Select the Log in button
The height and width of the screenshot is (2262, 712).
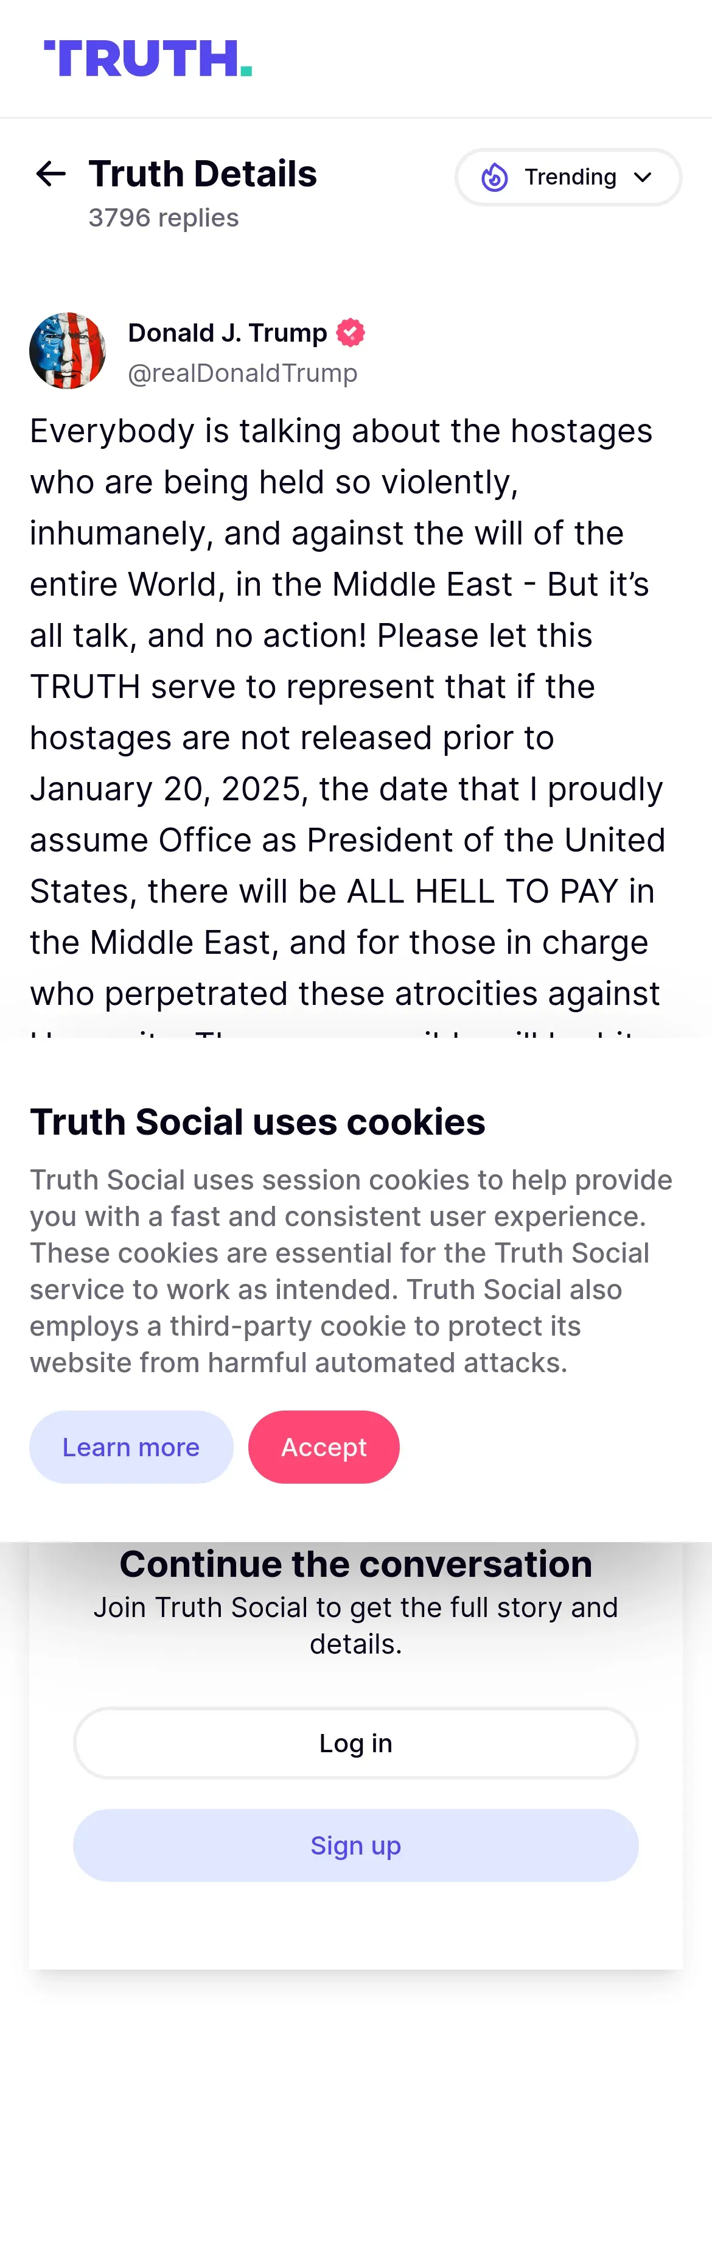click(356, 1743)
